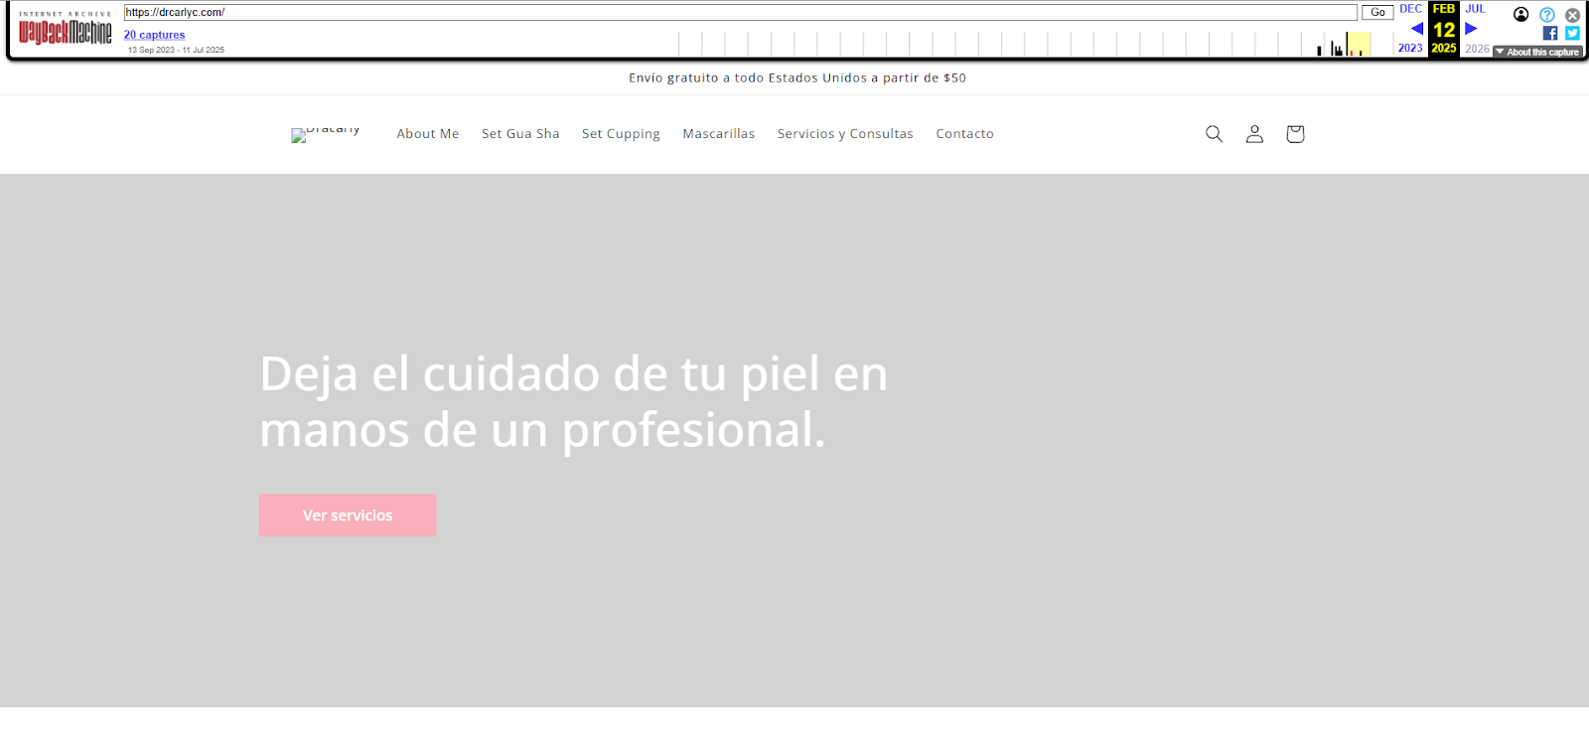Go to previous capture with left arrow
Image resolution: width=1589 pixels, height=730 pixels.
[x=1416, y=29]
